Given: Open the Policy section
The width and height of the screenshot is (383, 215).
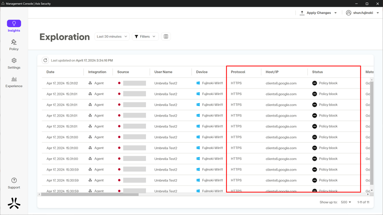Looking at the screenshot, I should tap(14, 45).
